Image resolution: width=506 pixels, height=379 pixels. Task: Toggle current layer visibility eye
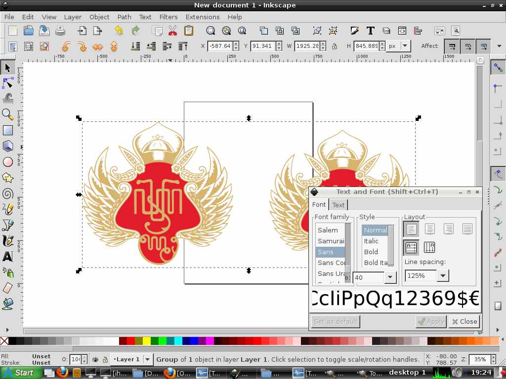point(95,360)
